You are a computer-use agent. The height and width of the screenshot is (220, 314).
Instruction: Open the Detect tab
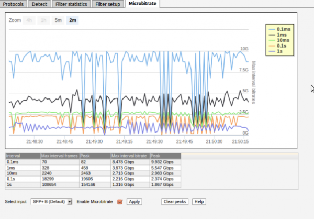click(x=39, y=4)
